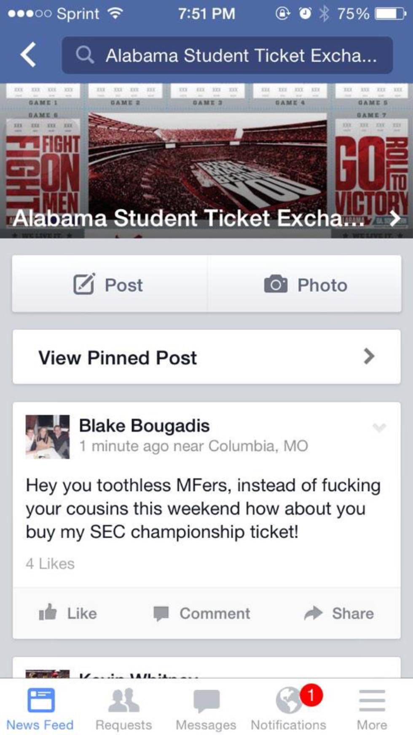The height and width of the screenshot is (735, 413).
Task: Tap the search magnifier icon
Action: 84,55
